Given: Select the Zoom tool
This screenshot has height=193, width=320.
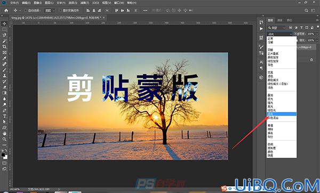Looking at the screenshot, I should point(4,139).
